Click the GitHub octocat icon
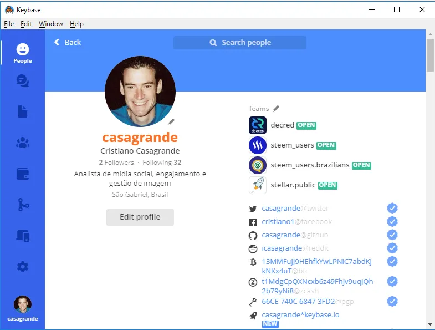Image resolution: width=435 pixels, height=330 pixels. (x=253, y=236)
